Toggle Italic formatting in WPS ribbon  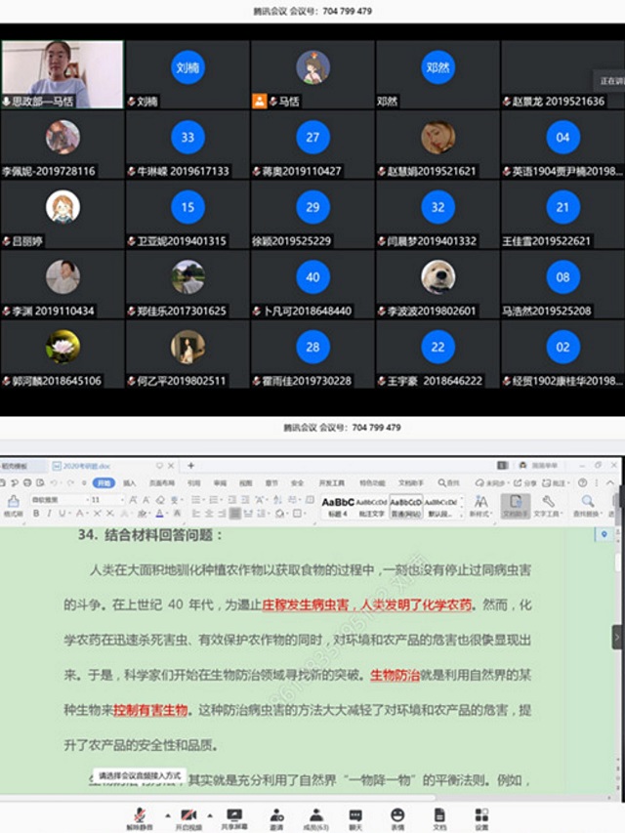click(50, 514)
